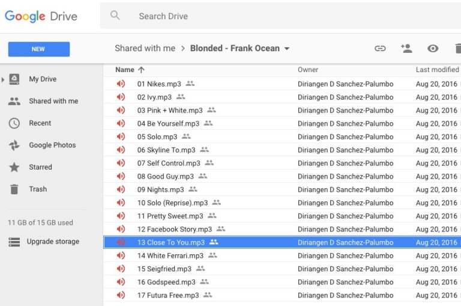Click owner name in 16 Godspeed.mp3 row

346,282
